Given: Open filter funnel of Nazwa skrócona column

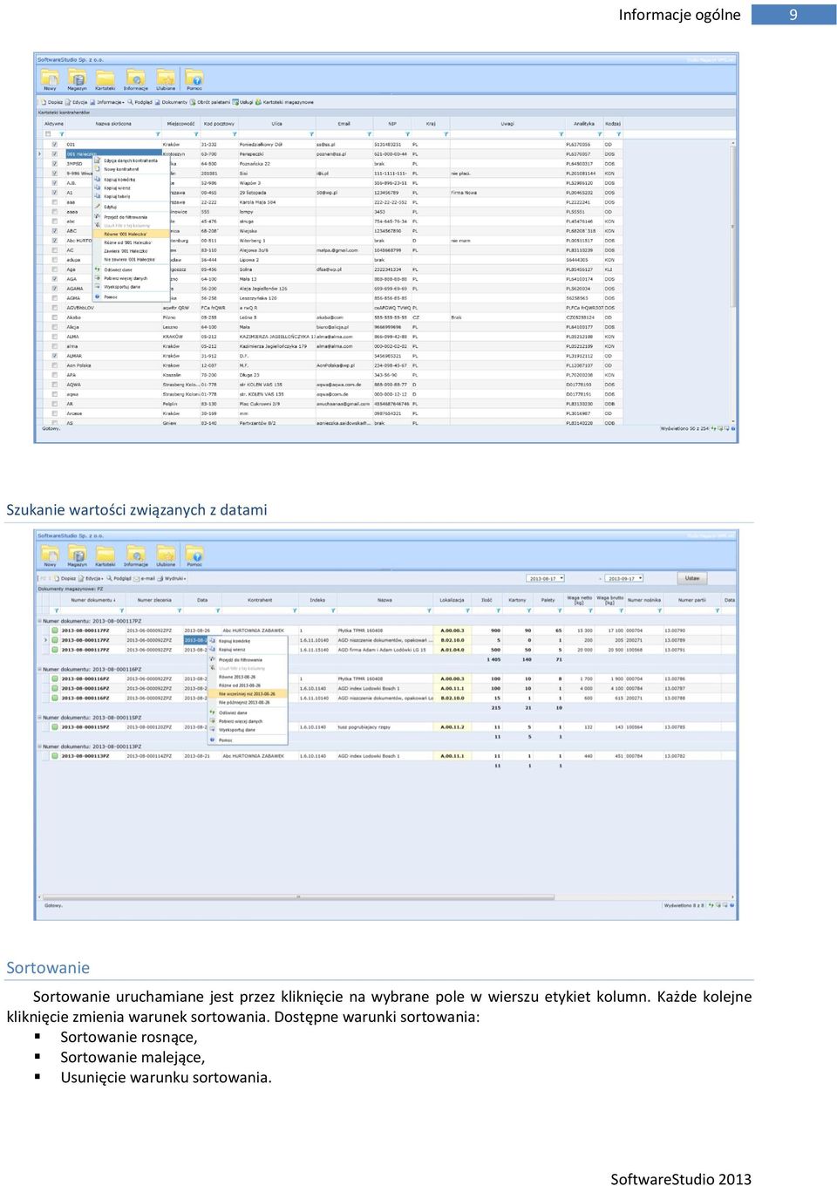Looking at the screenshot, I should pos(158,134).
